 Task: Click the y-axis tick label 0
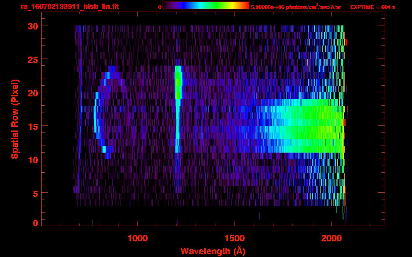(35, 223)
